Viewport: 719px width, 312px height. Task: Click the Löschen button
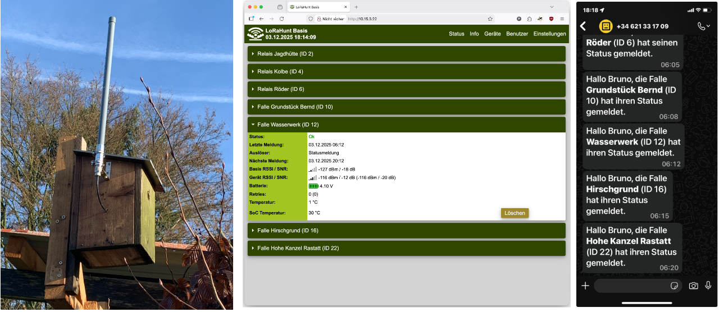point(515,213)
